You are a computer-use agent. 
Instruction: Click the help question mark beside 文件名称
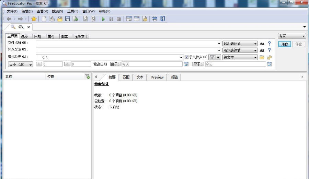(x=270, y=44)
